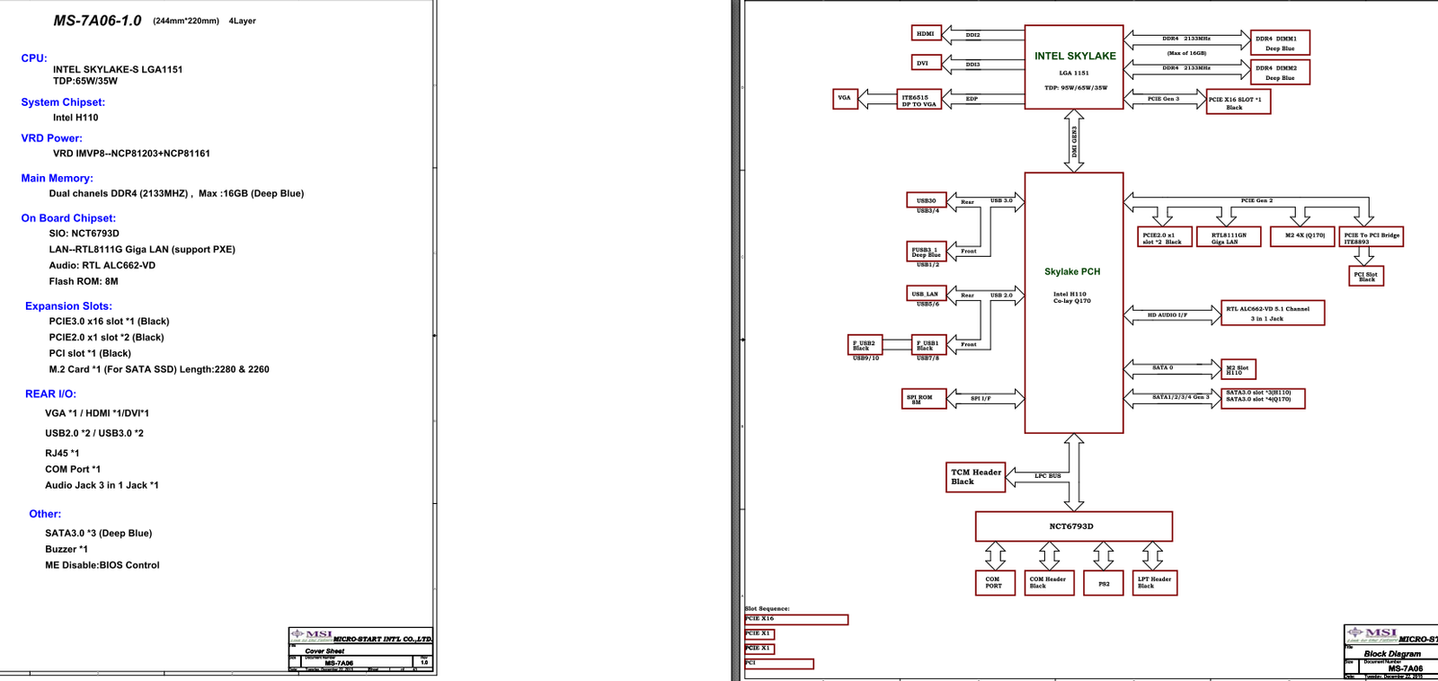This screenshot has width=1438, height=681.
Task: Select the 'CPU:' heading
Action: [34, 57]
